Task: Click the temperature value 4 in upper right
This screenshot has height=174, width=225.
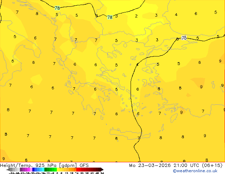Action: pos(176,15)
